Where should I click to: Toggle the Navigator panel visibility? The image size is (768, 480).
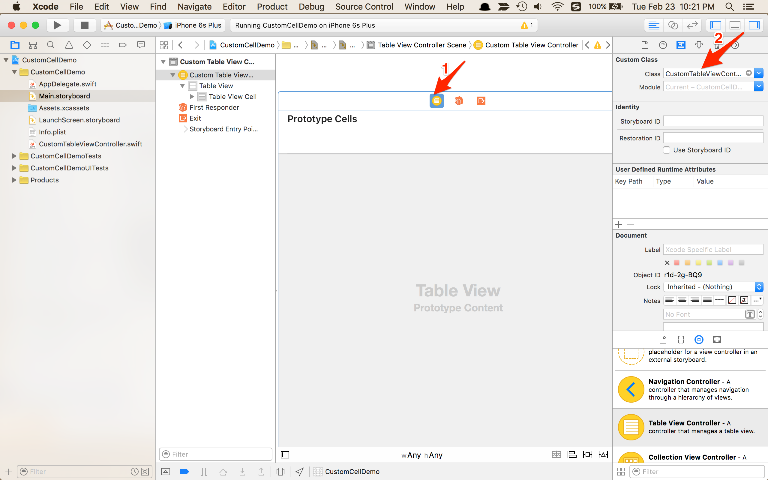coord(715,25)
